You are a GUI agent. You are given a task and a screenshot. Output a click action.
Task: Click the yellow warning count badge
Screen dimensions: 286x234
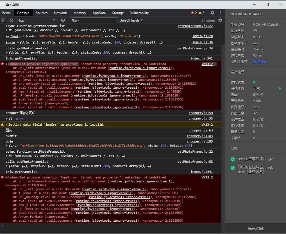click(x=201, y=13)
